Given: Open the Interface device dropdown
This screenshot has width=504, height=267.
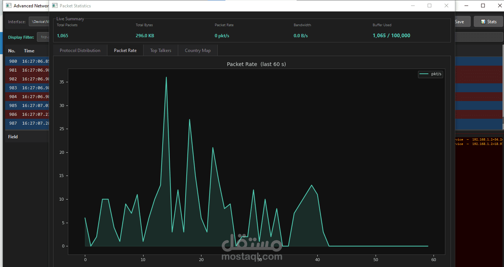Looking at the screenshot, I should point(39,22).
